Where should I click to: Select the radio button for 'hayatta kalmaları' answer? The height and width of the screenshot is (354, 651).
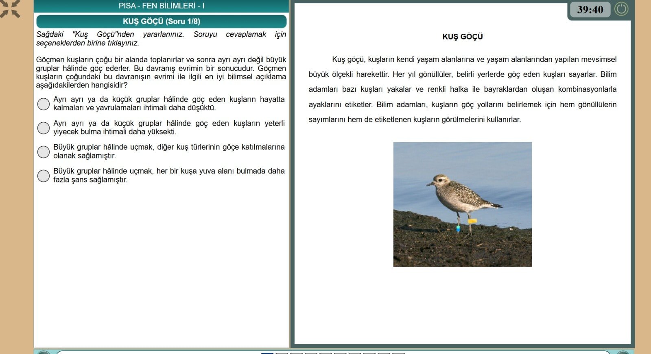(43, 104)
